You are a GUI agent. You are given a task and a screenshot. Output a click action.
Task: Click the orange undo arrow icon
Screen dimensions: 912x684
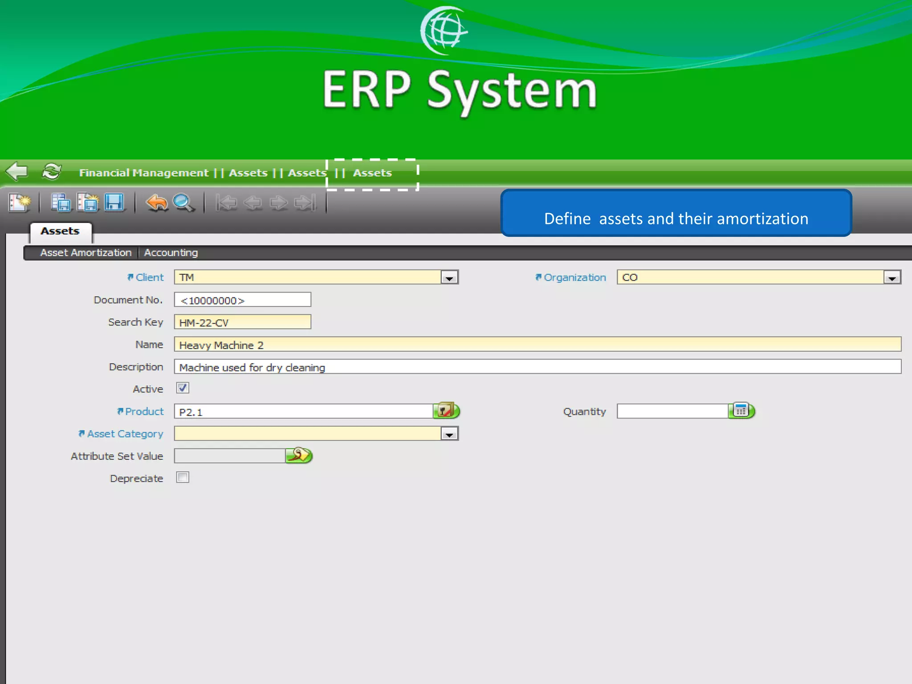click(156, 203)
